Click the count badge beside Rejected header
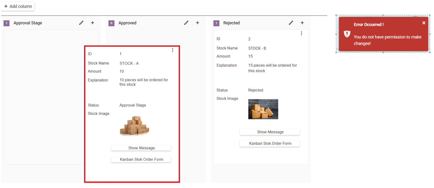 click(x=216, y=23)
